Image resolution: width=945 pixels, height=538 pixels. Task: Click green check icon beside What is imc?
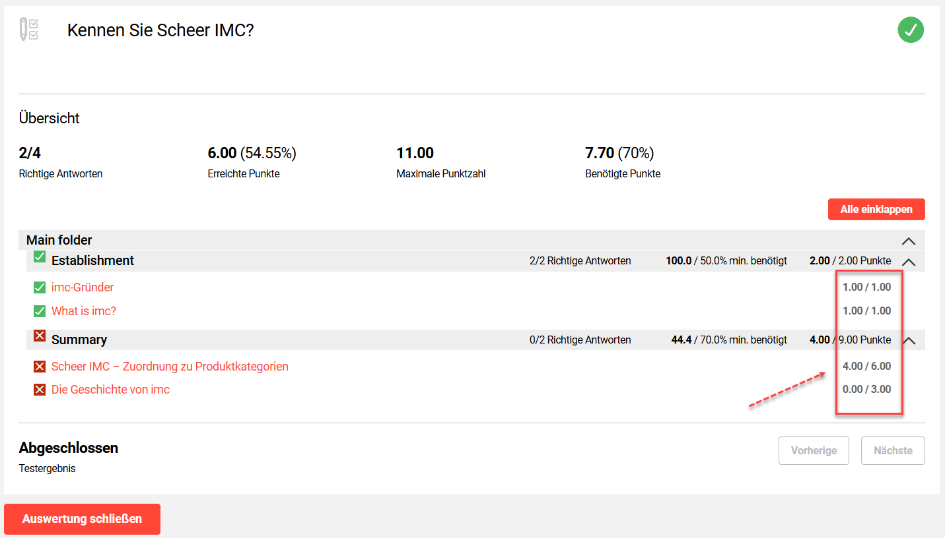(40, 311)
